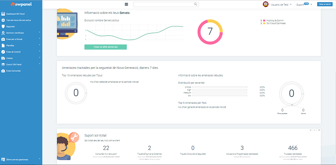Expand the Llistats chevron
Viewport: 336px width, 165px height.
click(39, 57)
